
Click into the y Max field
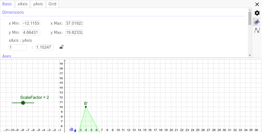pos(74,33)
